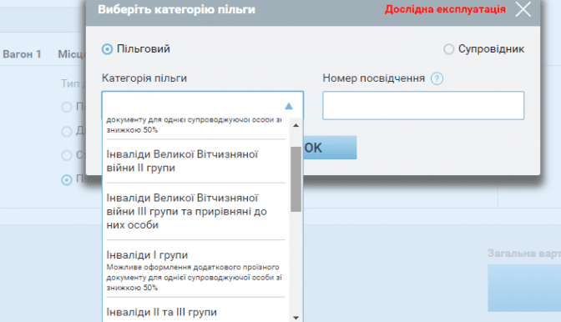The image size is (561, 322).
Task: Click the Категорія пільги combo box field
Action: tap(203, 105)
